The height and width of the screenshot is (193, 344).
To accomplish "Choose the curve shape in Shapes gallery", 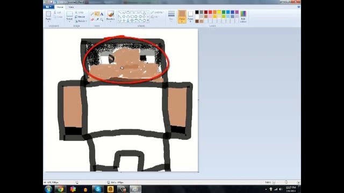I will tap(124, 12).
